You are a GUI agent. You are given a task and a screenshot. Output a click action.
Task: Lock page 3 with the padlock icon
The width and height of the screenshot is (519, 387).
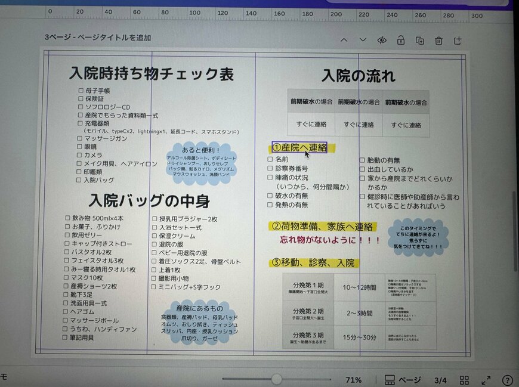tap(400, 41)
